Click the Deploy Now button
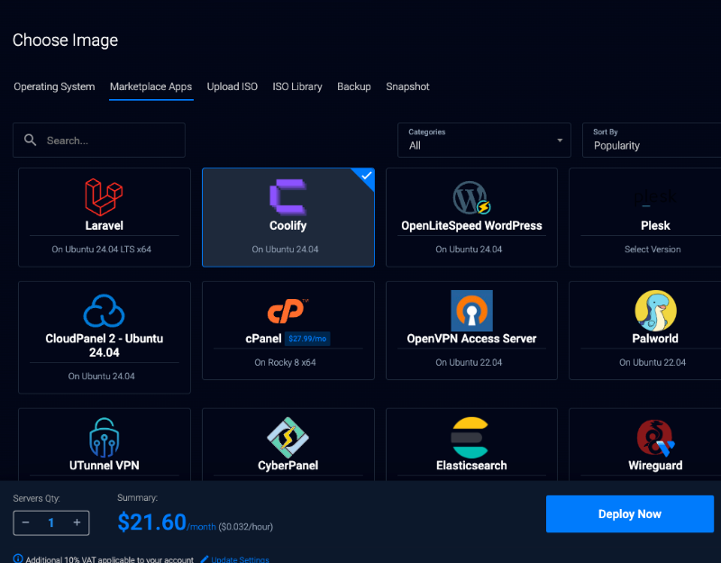721x563 pixels. [629, 513]
